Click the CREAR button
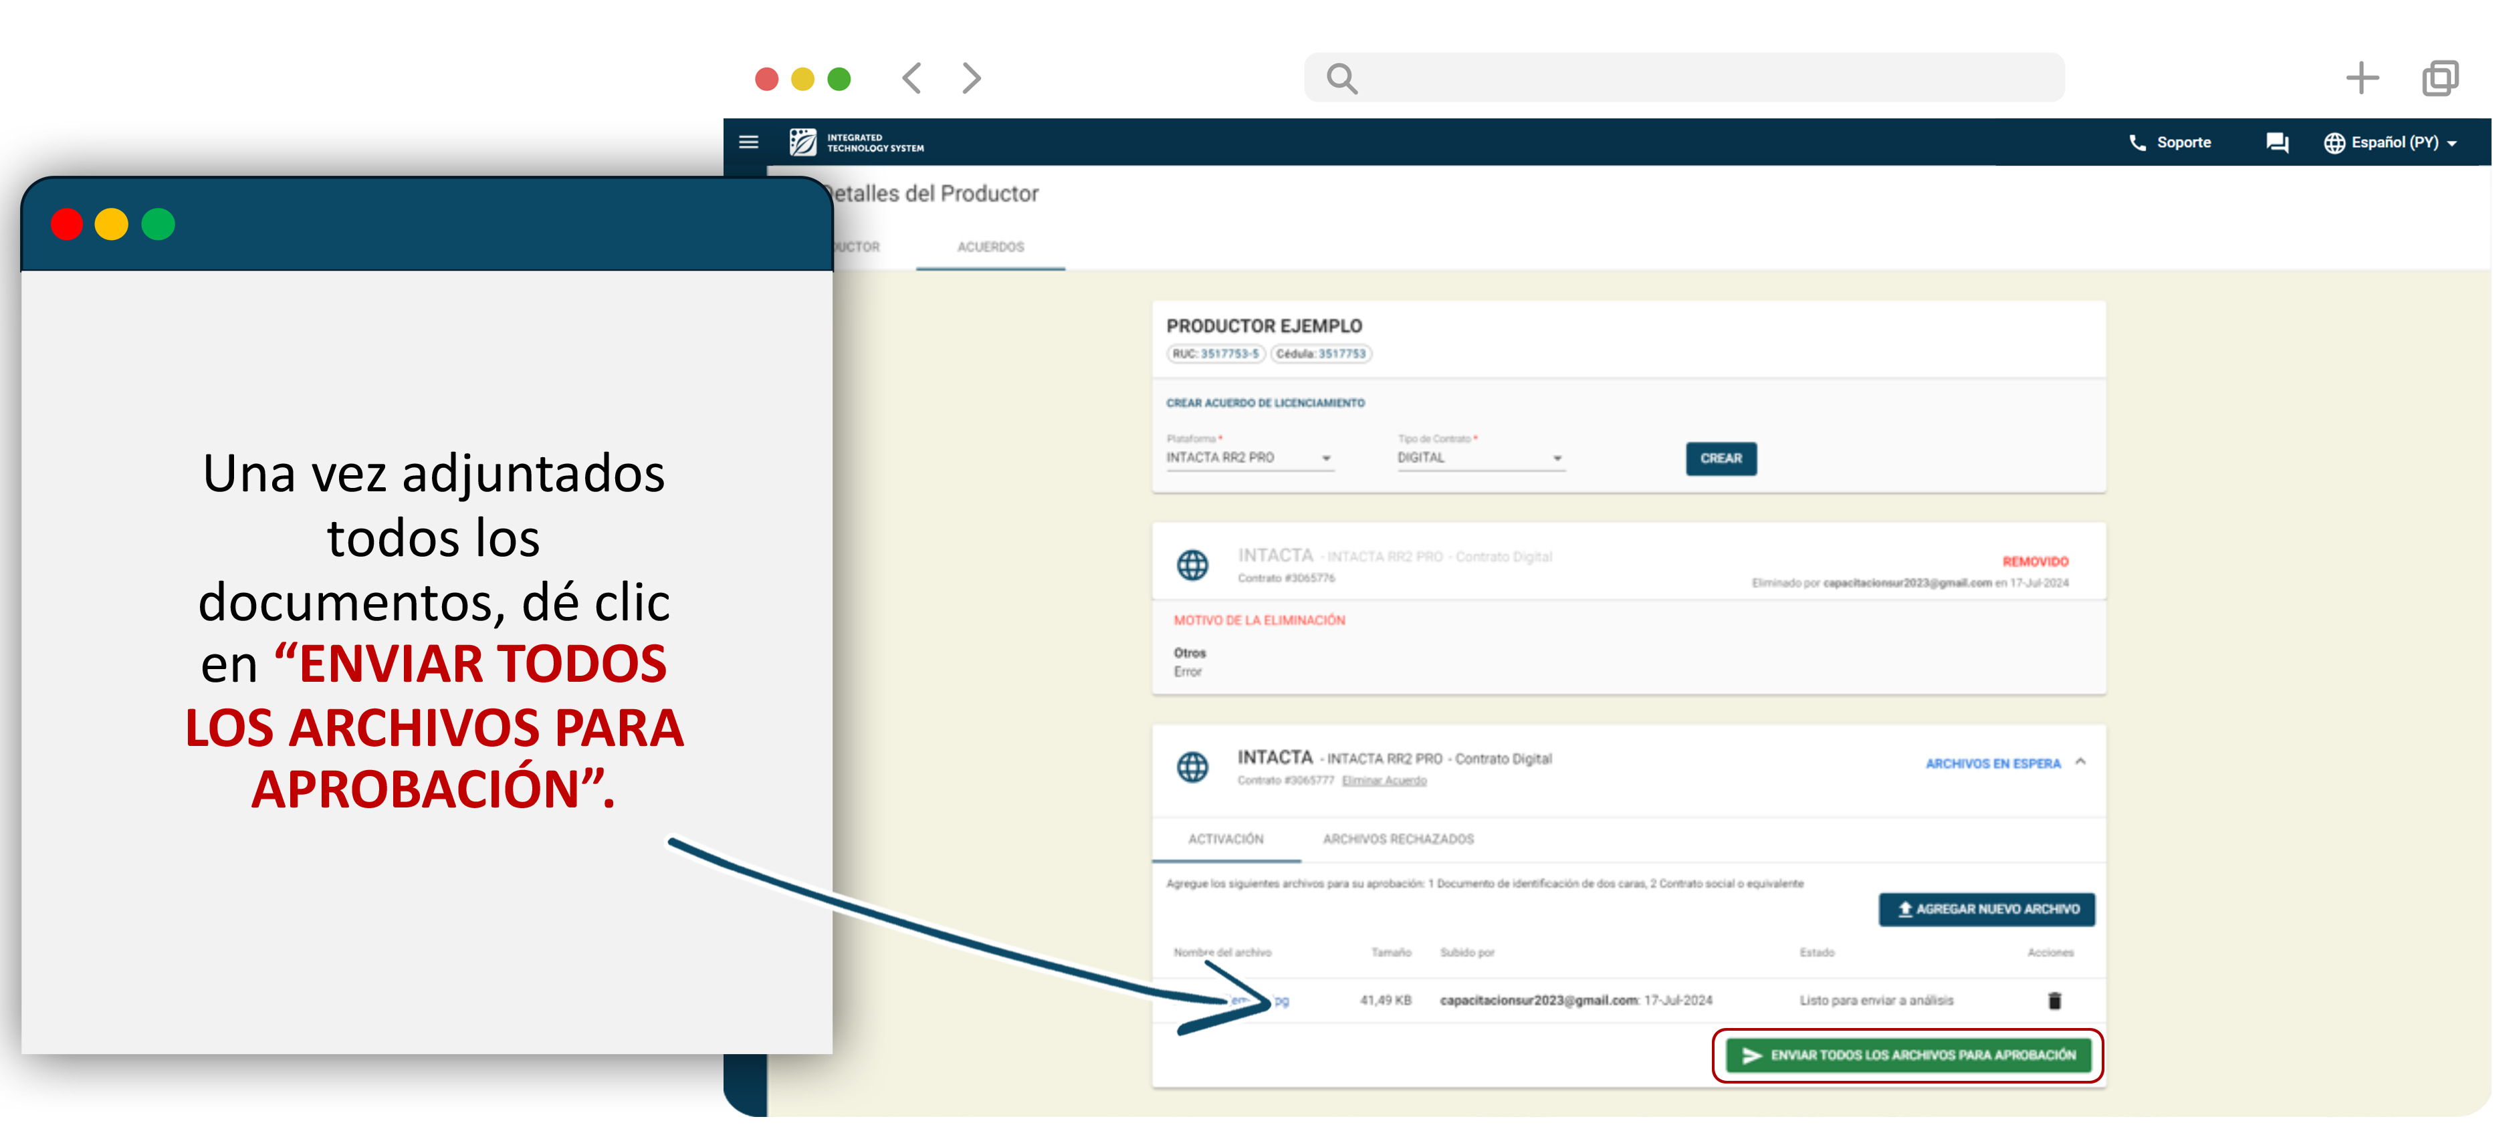This screenshot has height=1143, width=2517. click(1721, 458)
